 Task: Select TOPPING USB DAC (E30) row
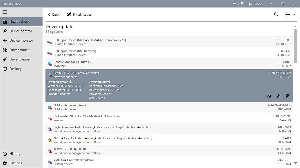tap(169, 151)
